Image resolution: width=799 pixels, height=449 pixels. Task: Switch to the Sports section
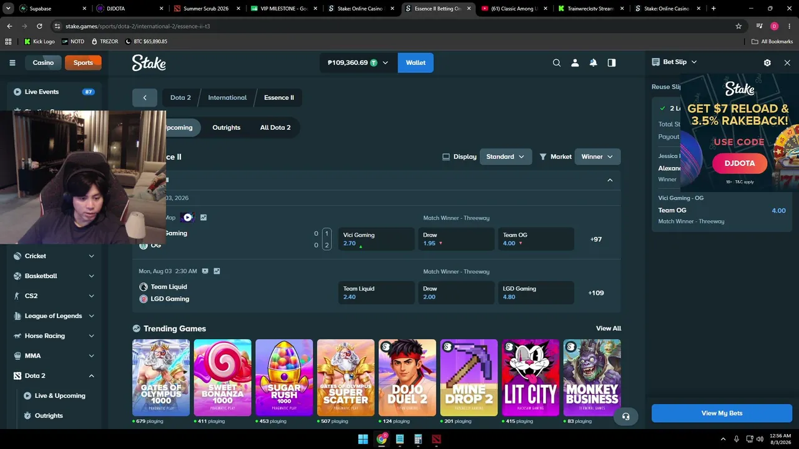click(83, 62)
